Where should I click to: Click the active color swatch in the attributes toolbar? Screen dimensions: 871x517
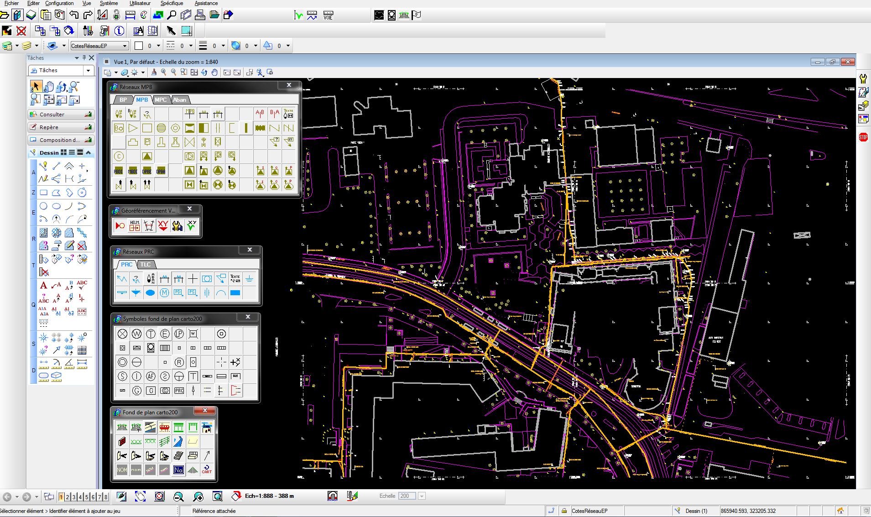click(x=139, y=46)
